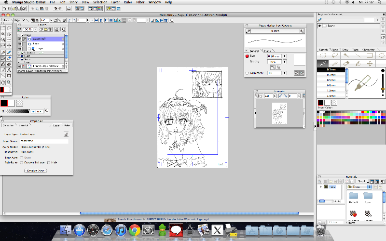This screenshot has width=386, height=241.
Task: Click the grayscale gradient slider in the Color palette
Action: pyautogui.click(x=18, y=111)
